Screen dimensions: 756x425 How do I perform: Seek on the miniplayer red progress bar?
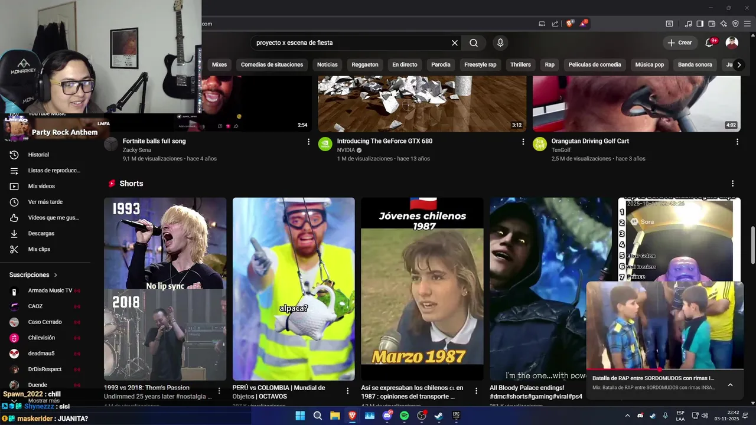[664, 369]
